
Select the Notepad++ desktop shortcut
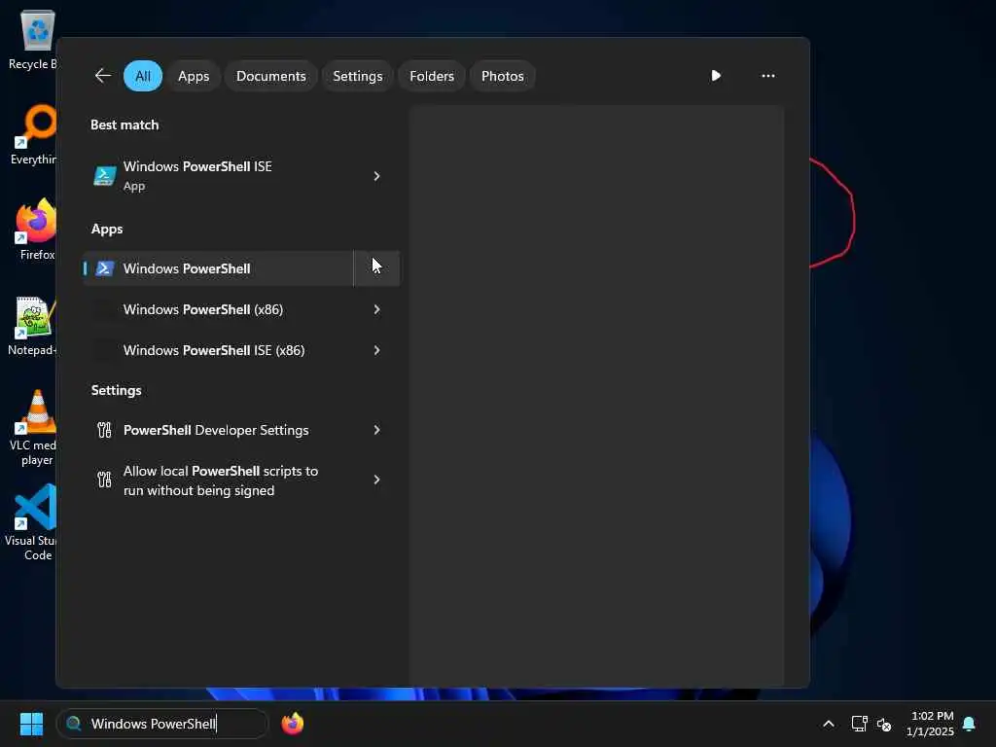click(x=34, y=326)
